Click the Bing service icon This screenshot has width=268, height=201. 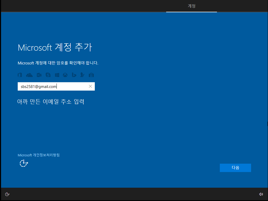tap(74, 75)
